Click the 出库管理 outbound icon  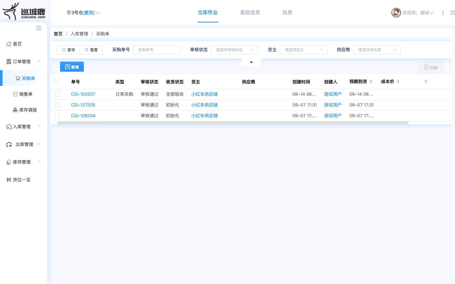9,144
